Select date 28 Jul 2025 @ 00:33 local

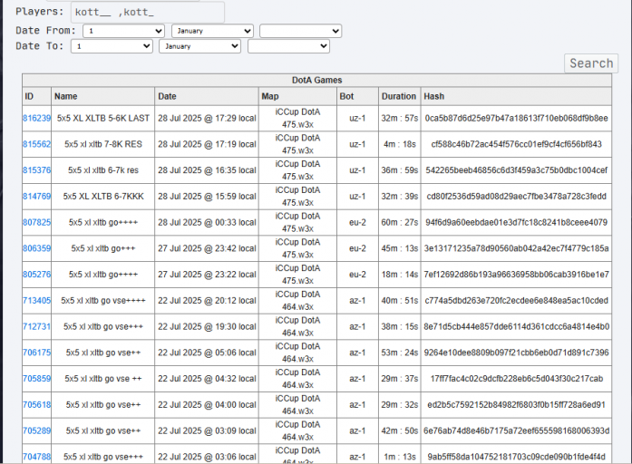pos(207,222)
